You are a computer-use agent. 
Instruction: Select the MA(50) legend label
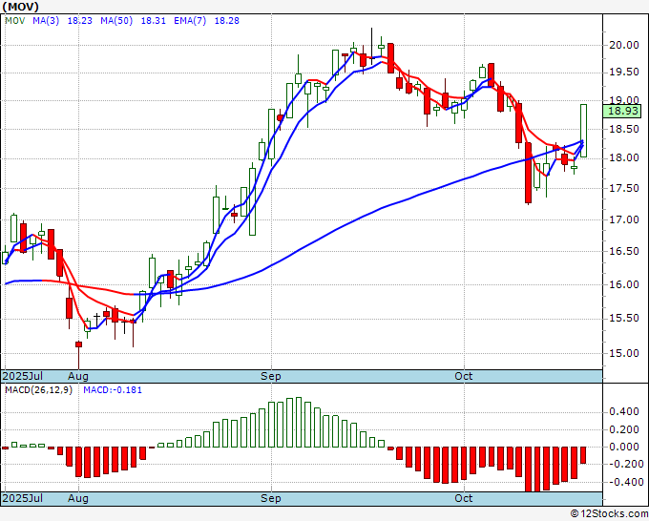pos(116,21)
